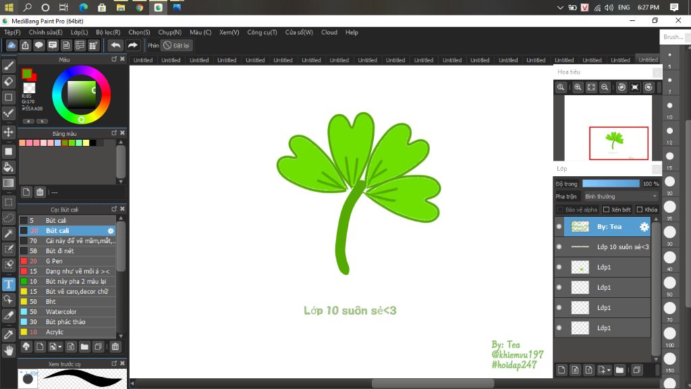Add a new layer folder

[x=619, y=370]
